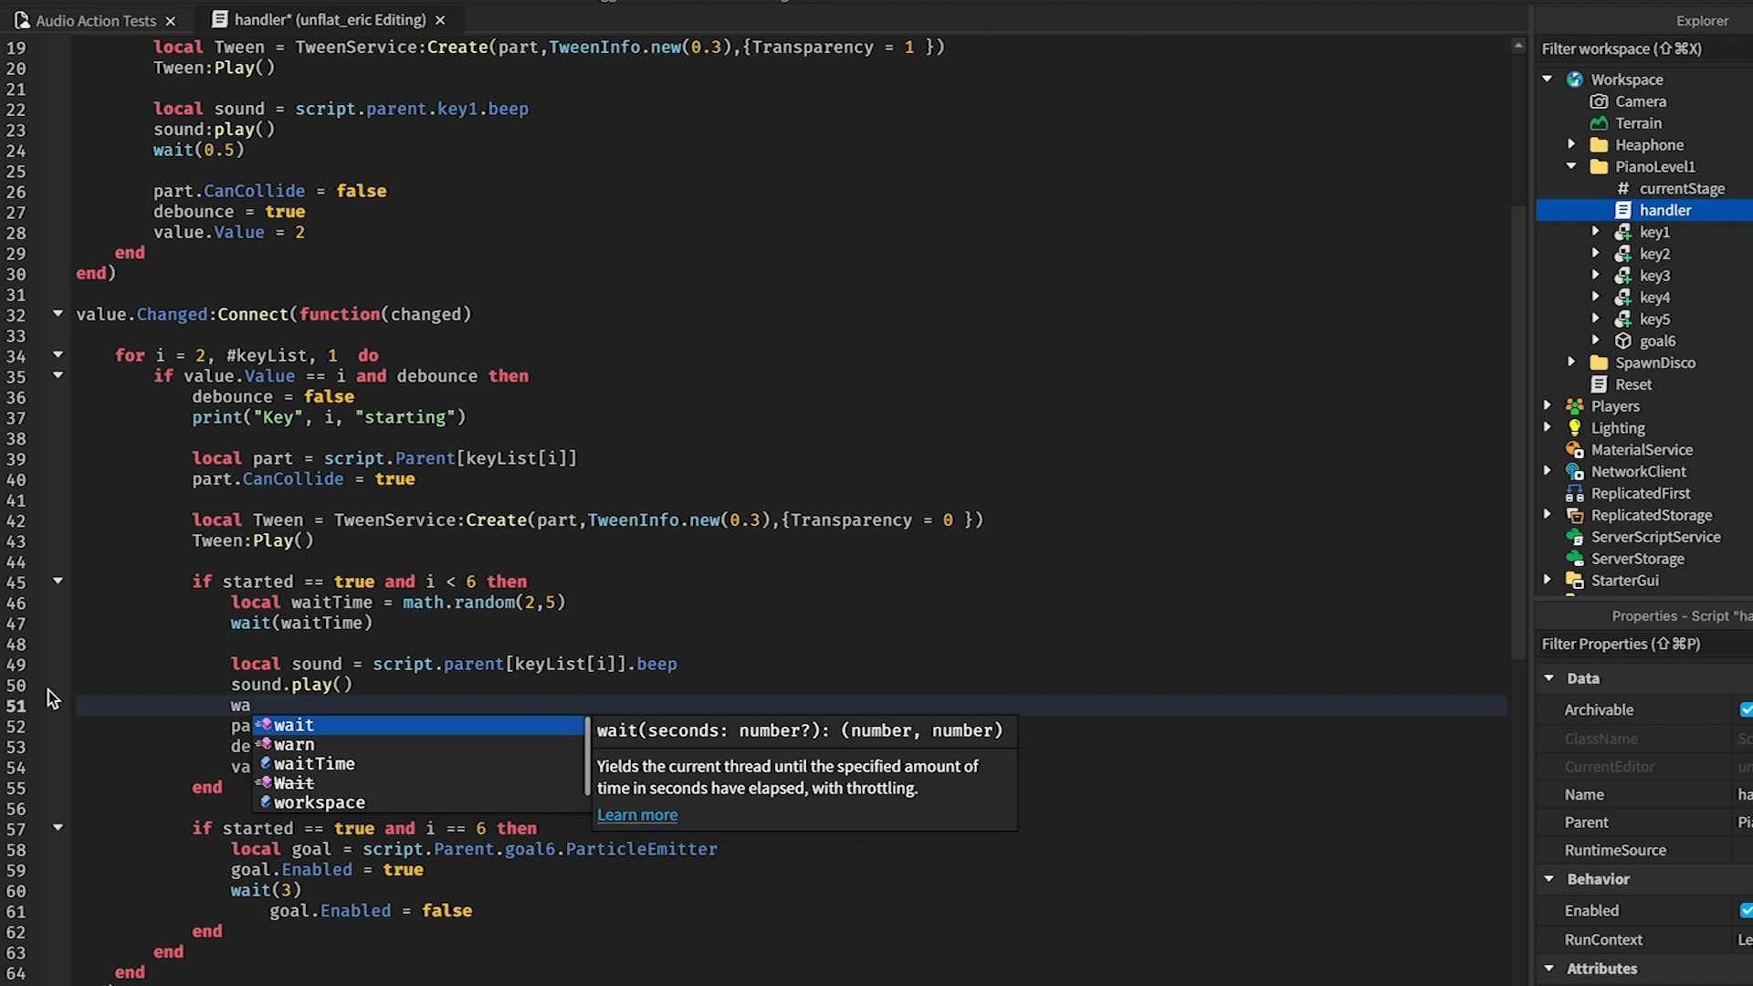
Task: Expand the SpawnDisco folder
Action: click(1571, 362)
